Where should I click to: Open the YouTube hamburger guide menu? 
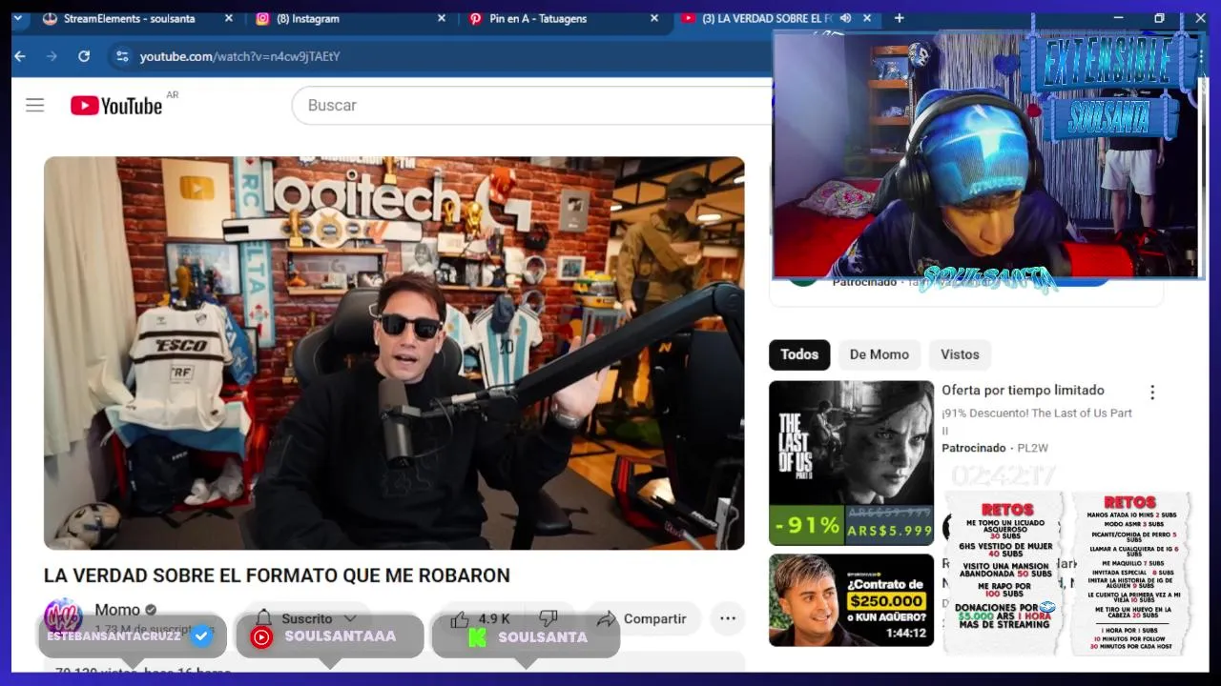(x=35, y=105)
